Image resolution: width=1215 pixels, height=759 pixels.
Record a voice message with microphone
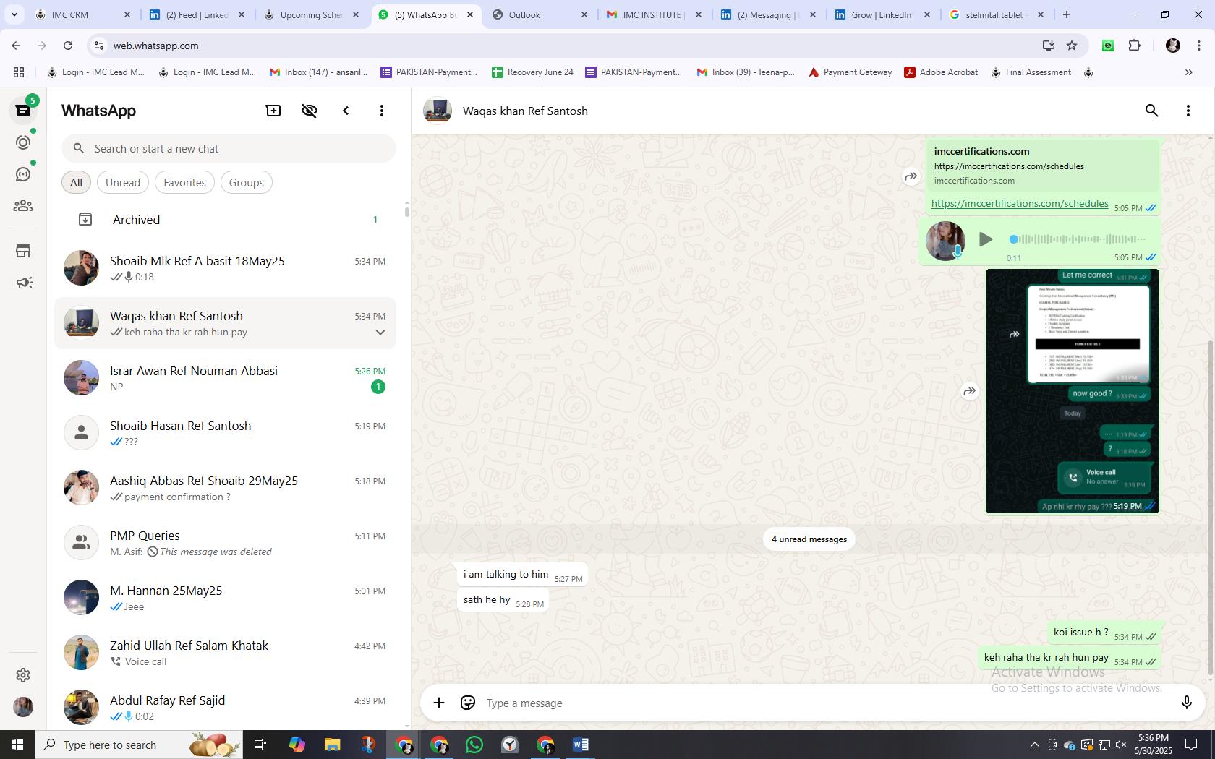[x=1186, y=703]
